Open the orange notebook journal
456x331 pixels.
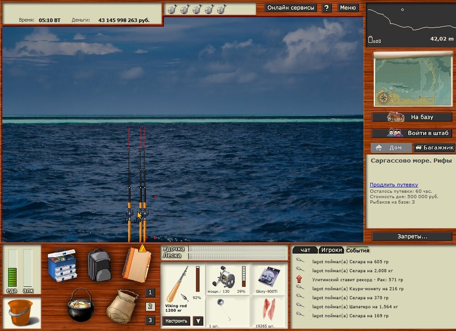coord(136,265)
